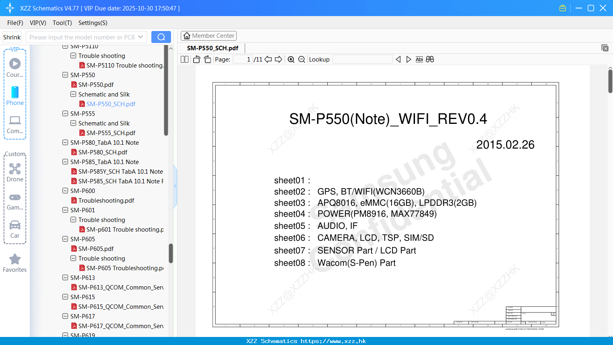Open model number dropdown arrow

point(140,37)
